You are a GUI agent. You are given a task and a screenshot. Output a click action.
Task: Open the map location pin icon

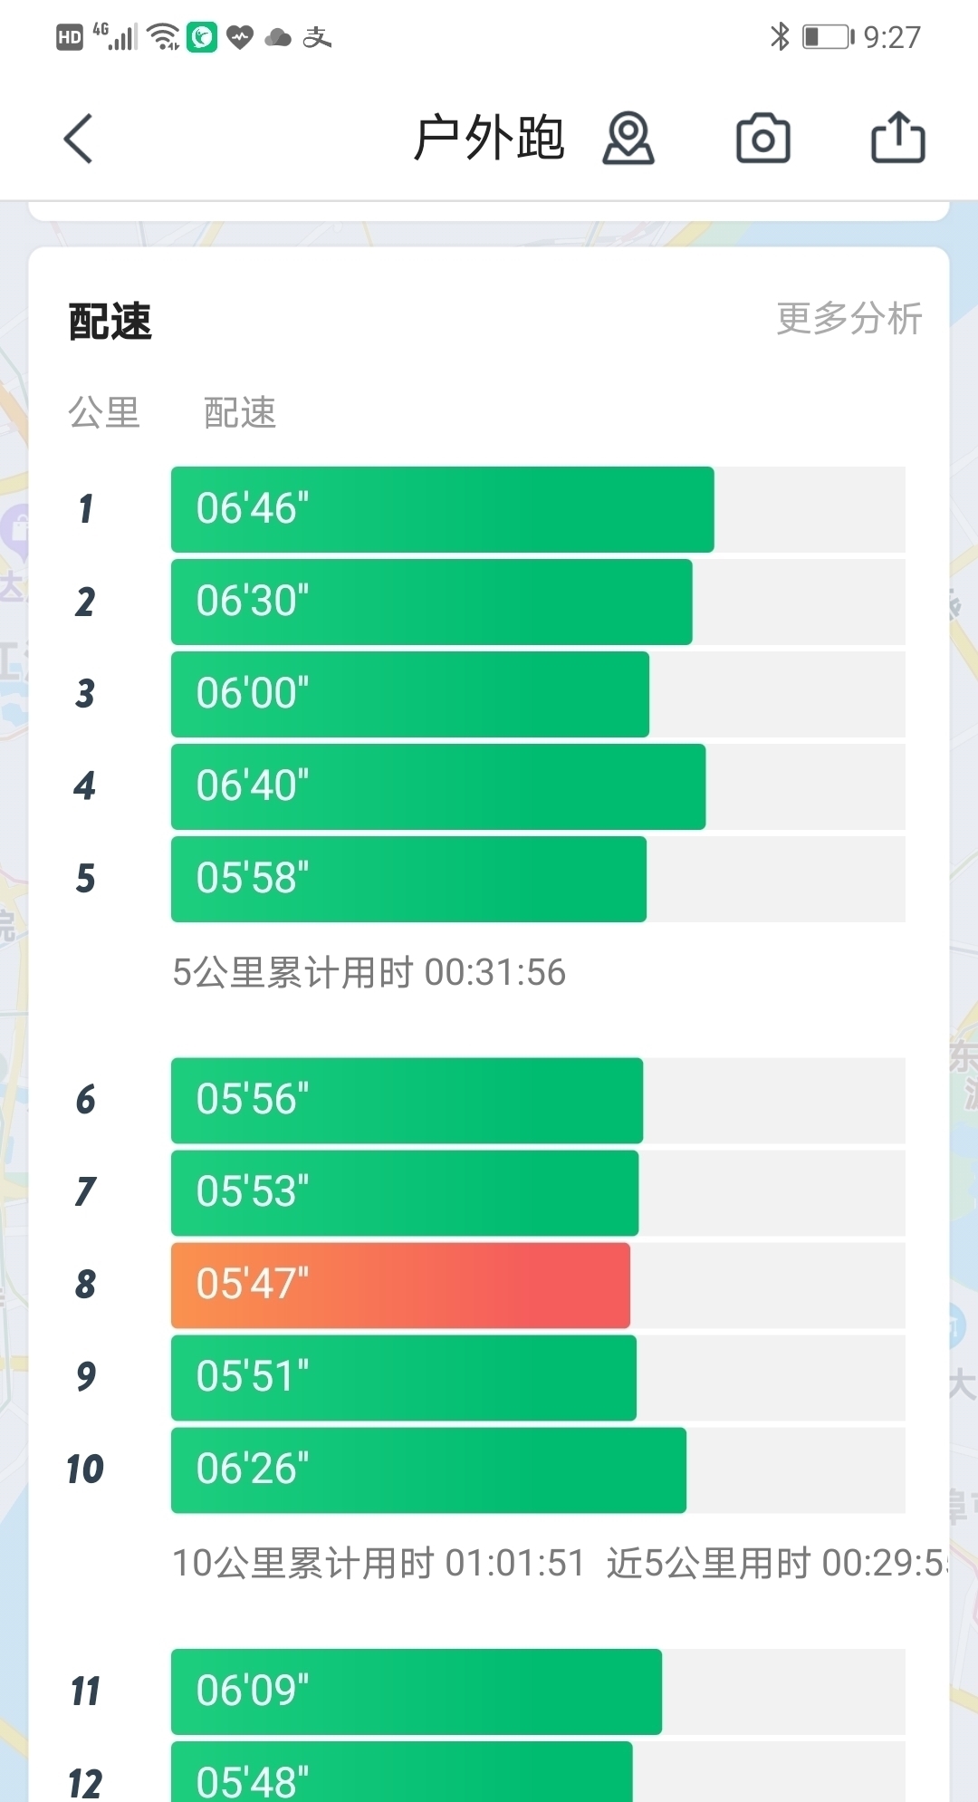pos(628,139)
